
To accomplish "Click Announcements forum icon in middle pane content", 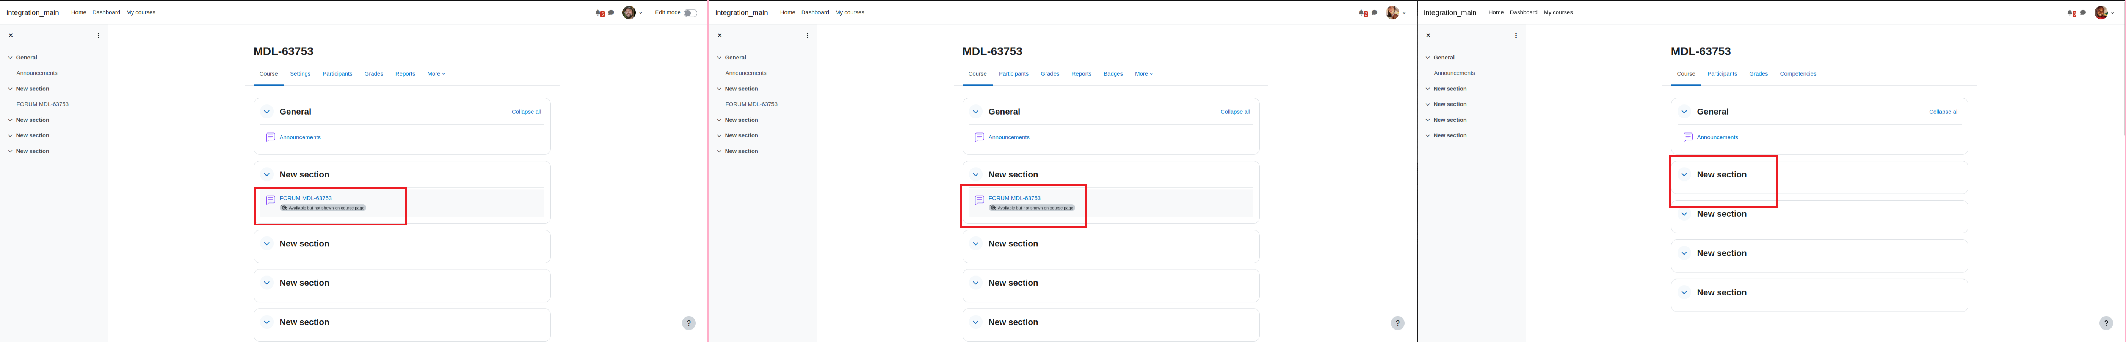I will 979,138.
